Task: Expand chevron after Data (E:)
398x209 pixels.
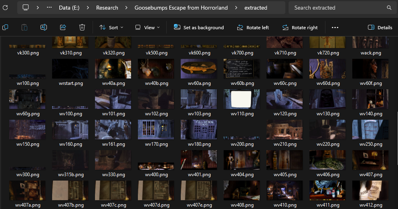Action: coord(88,8)
